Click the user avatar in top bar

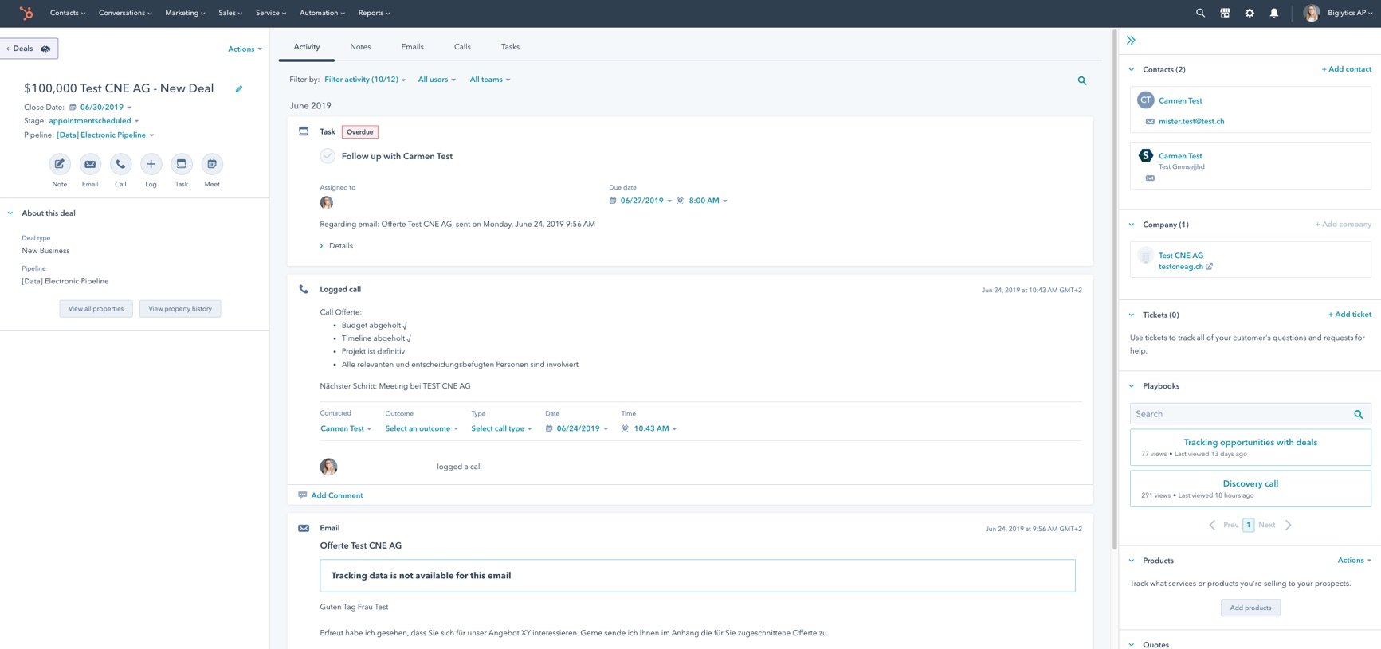1312,13
